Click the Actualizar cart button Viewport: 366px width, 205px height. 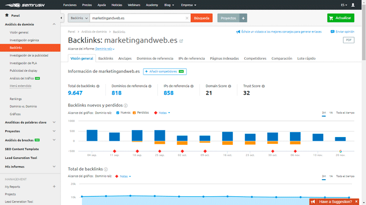[x=341, y=18]
